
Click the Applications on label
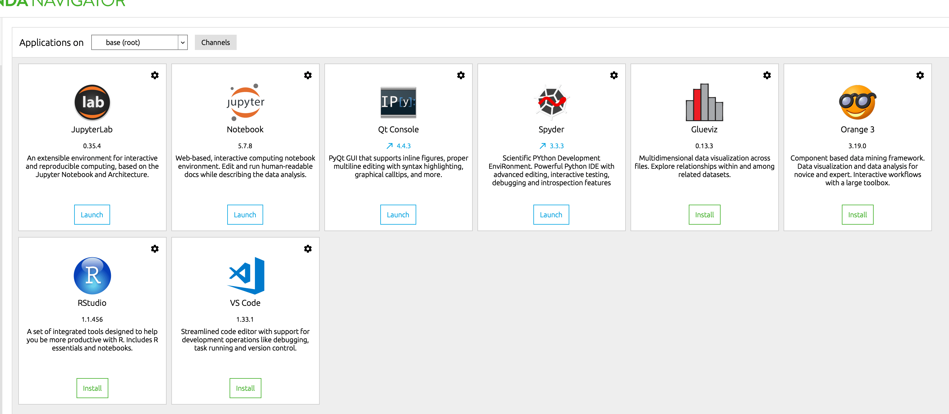52,43
